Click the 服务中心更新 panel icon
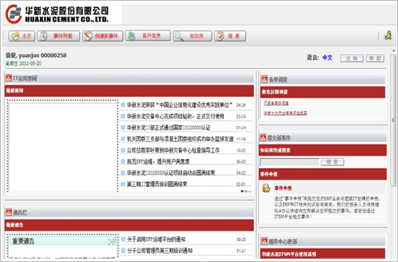The height and width of the screenshot is (262, 398). (x=264, y=241)
